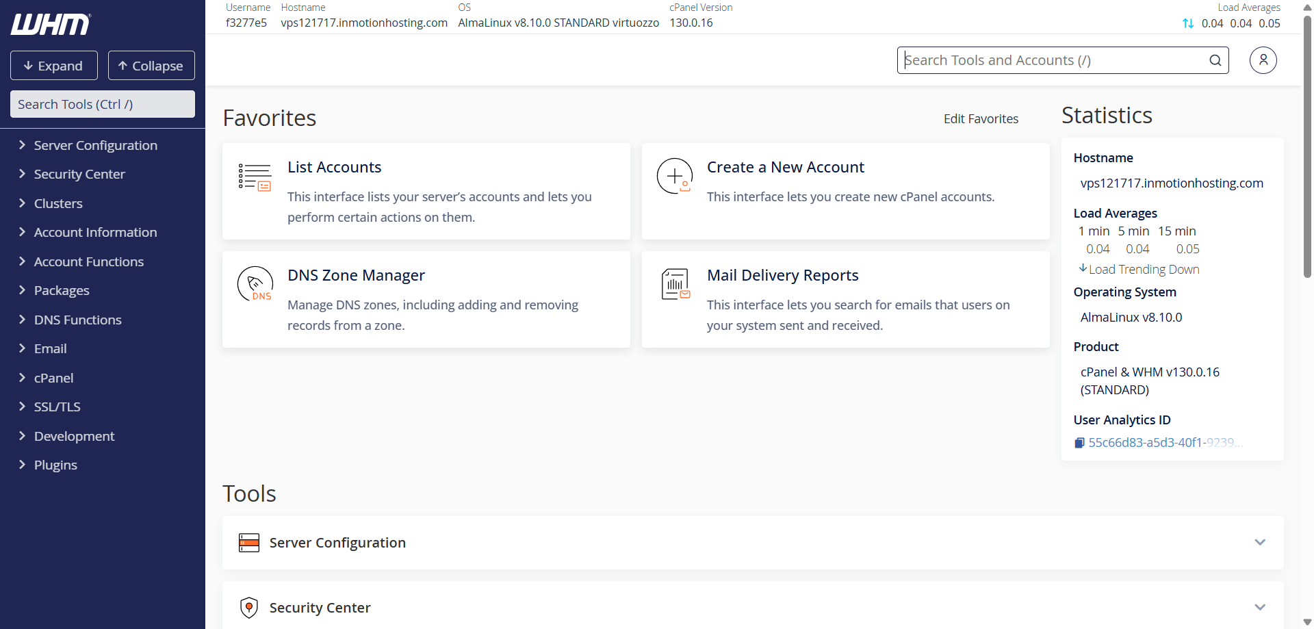This screenshot has height=629, width=1314.
Task: Click the load averages arrows icon
Action: [x=1188, y=23]
